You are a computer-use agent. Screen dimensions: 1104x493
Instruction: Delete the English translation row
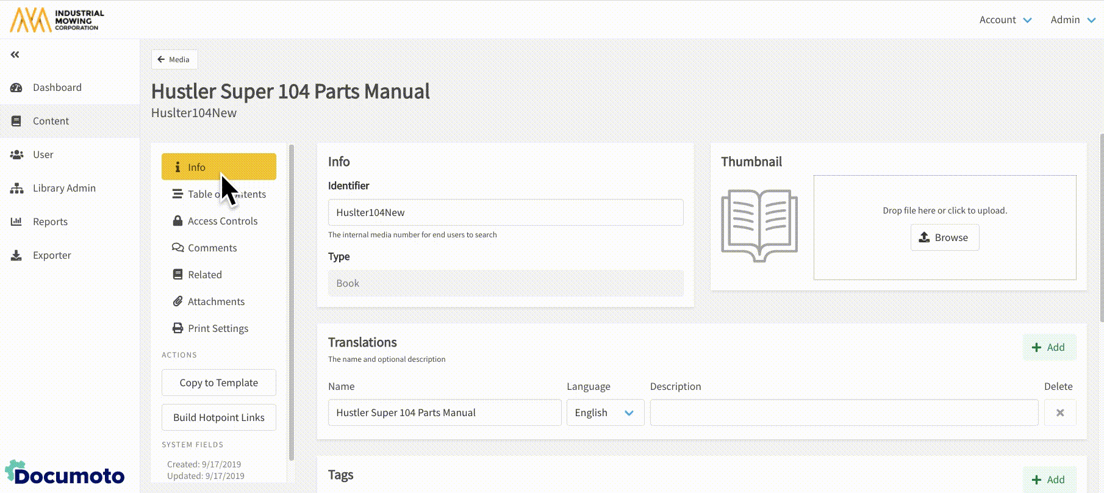tap(1059, 413)
